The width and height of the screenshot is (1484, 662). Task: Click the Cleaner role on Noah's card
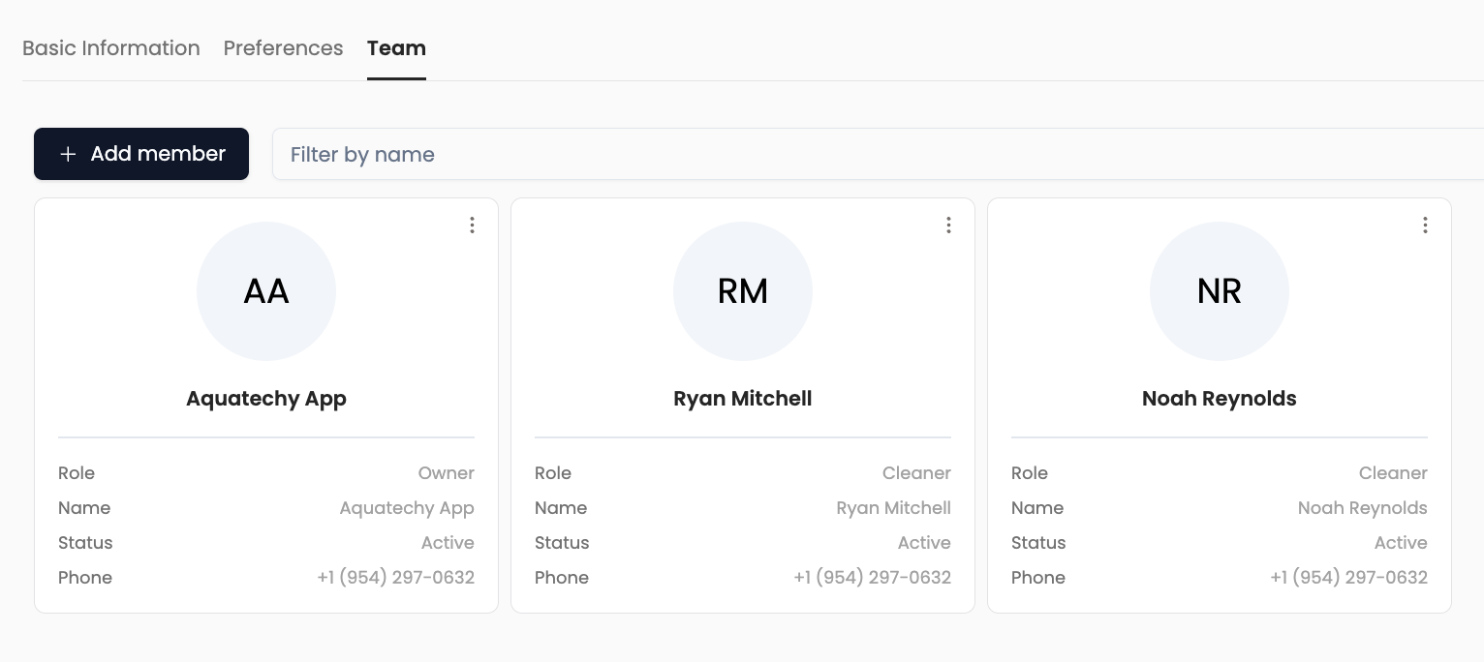tap(1393, 473)
